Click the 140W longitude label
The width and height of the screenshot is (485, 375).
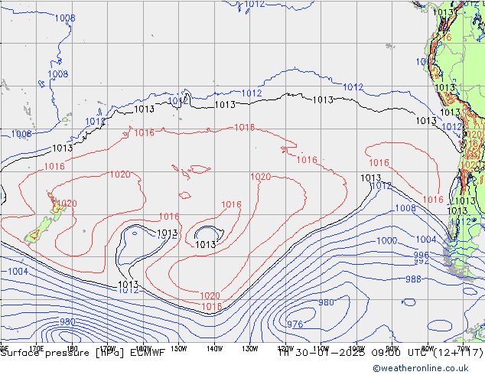point(215,349)
